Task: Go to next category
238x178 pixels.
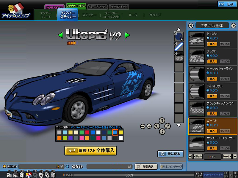Action: [234, 26]
